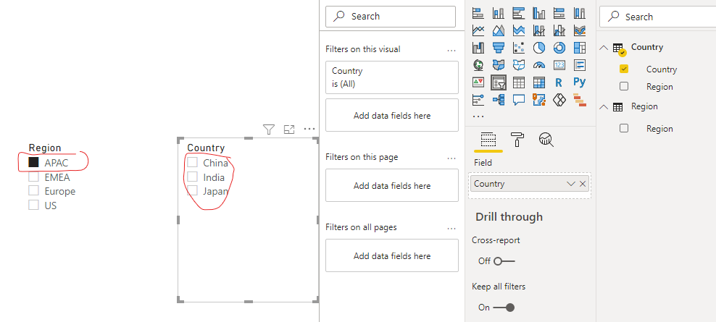The image size is (716, 322).
Task: Uncheck the Country field in Fields pane
Action: [624, 69]
